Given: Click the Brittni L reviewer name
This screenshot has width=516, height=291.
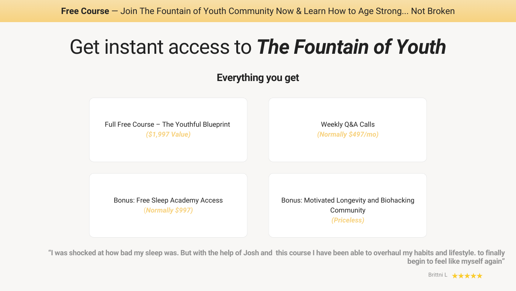Looking at the screenshot, I should click(x=438, y=275).
